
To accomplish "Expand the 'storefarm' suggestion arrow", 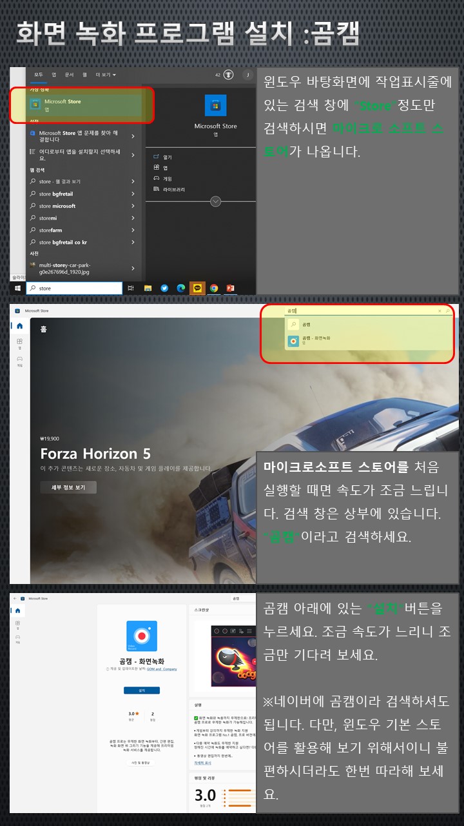I will (x=133, y=230).
